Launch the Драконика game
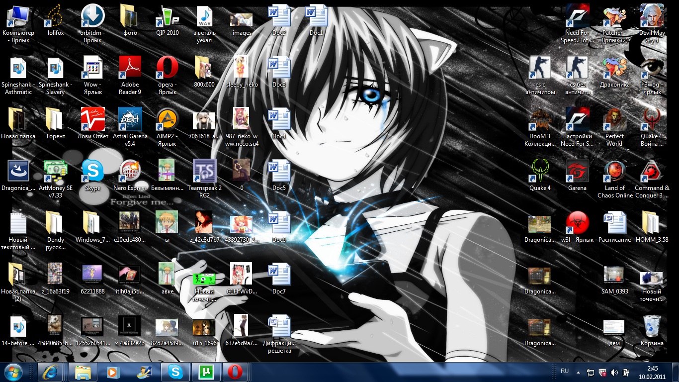 [x=614, y=68]
